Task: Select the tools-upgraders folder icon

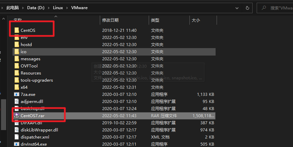Action: tap(17, 80)
